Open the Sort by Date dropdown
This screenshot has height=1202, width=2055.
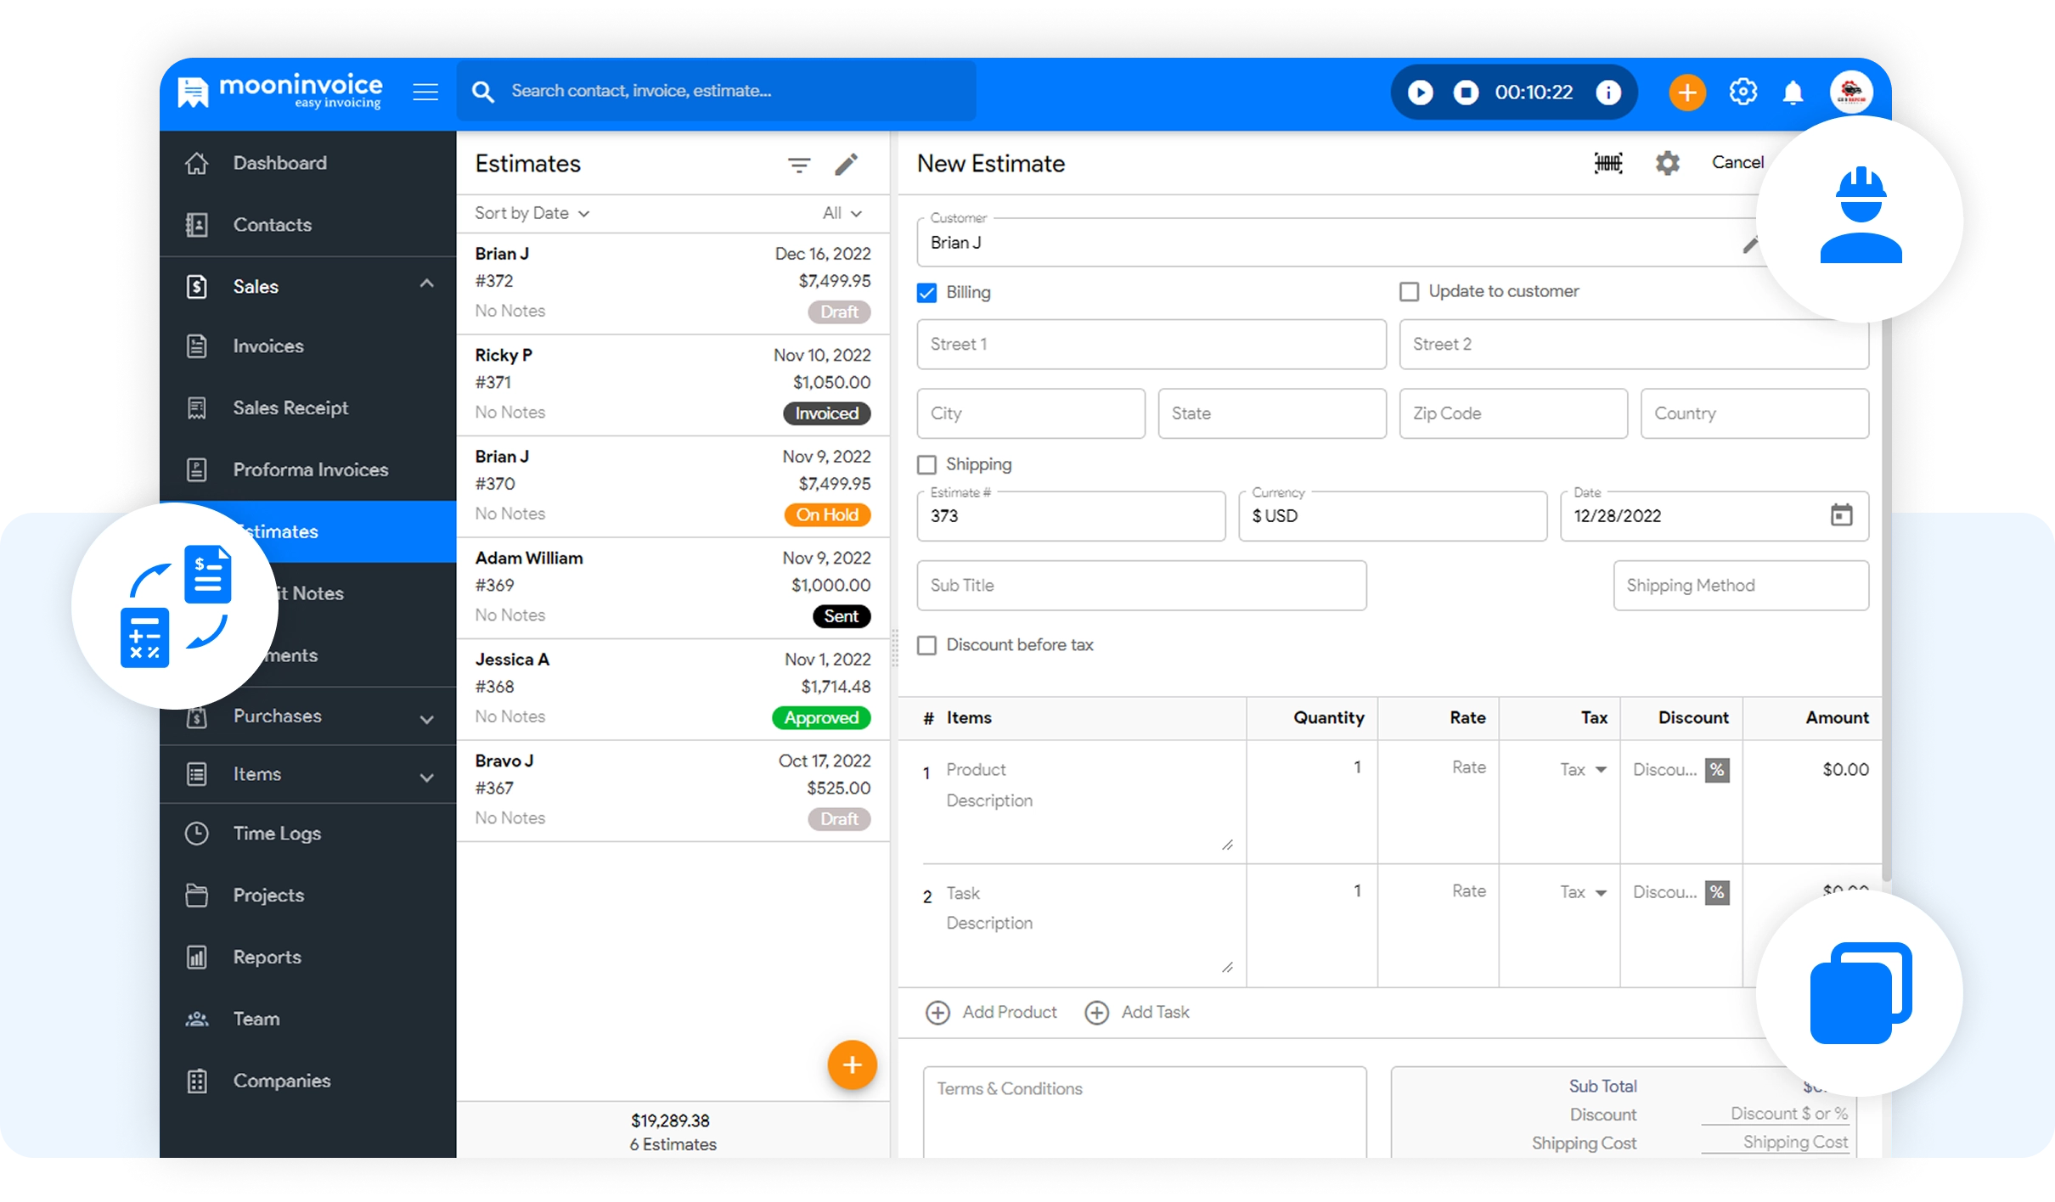532,214
